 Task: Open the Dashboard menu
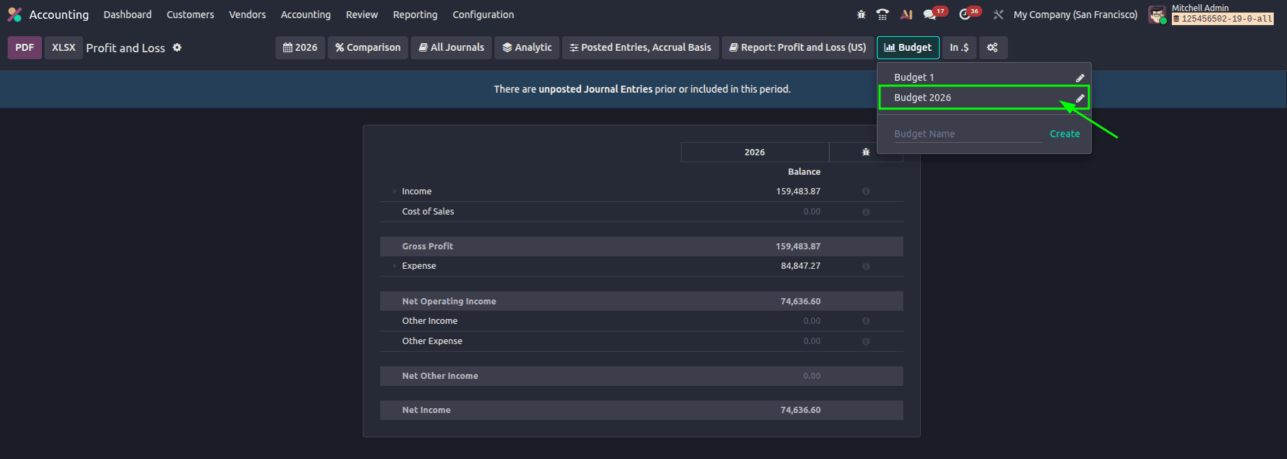[x=128, y=15]
